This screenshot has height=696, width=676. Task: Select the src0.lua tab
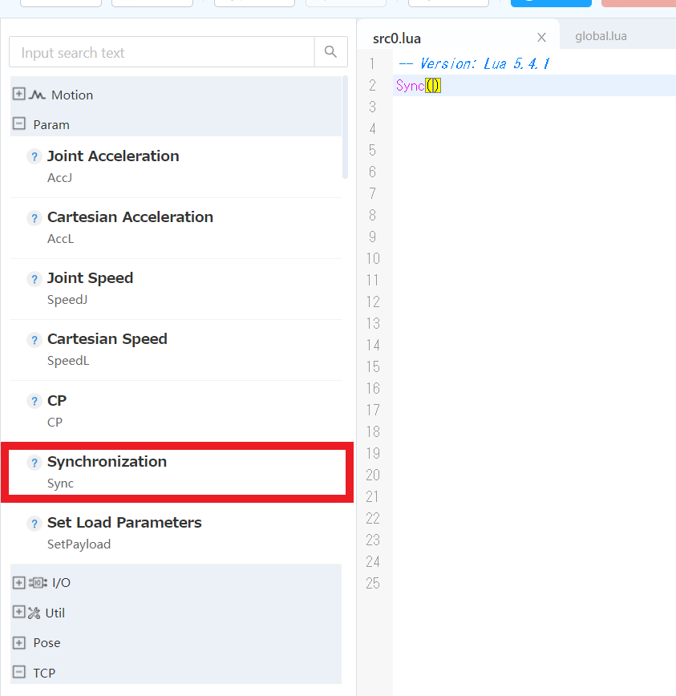click(x=397, y=38)
